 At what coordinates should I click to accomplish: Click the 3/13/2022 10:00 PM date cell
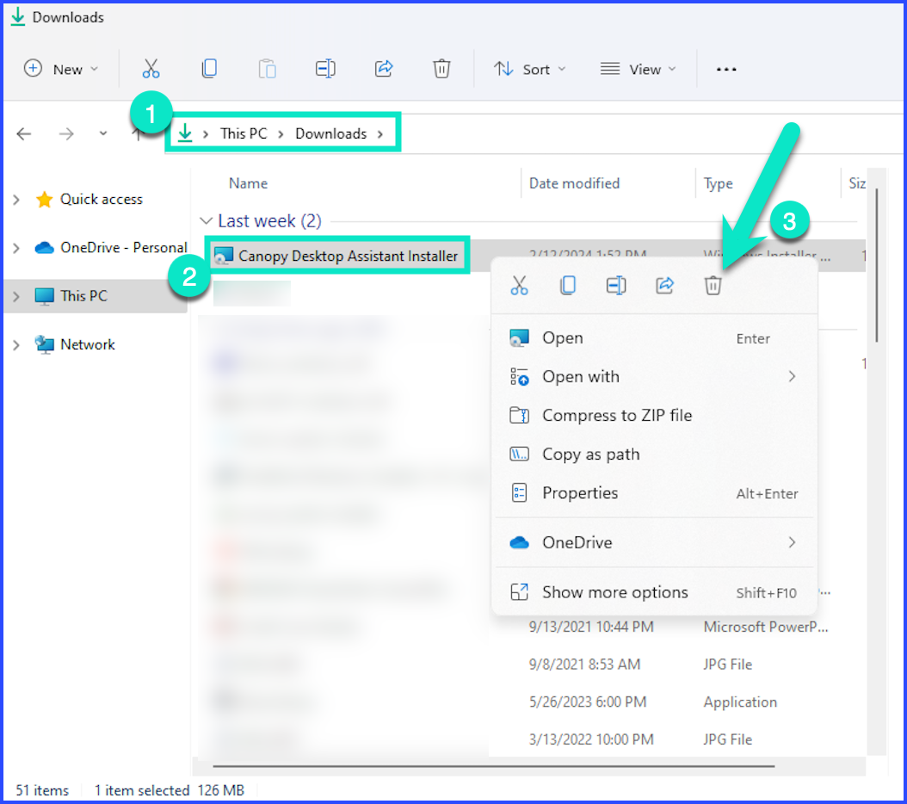(591, 739)
